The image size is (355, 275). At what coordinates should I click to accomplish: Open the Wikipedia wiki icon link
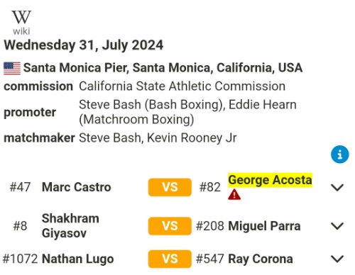tap(21, 23)
